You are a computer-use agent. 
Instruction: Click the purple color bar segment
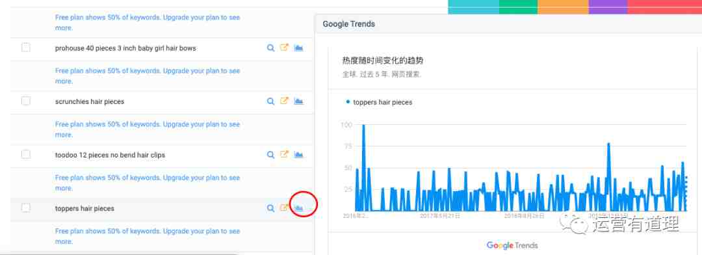608,7
